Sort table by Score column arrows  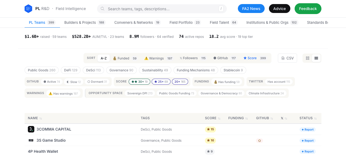[219, 118]
